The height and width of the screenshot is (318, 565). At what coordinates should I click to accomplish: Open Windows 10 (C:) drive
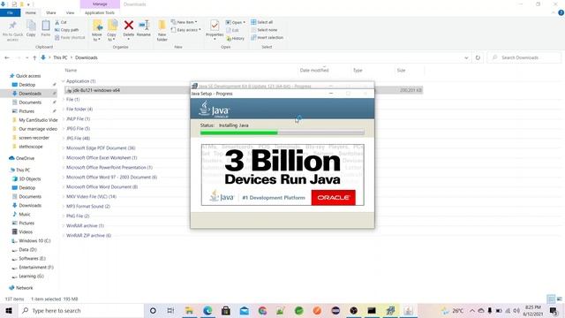click(x=34, y=241)
